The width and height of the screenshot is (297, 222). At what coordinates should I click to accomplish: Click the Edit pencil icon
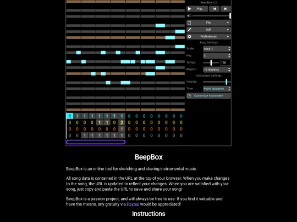(189, 30)
